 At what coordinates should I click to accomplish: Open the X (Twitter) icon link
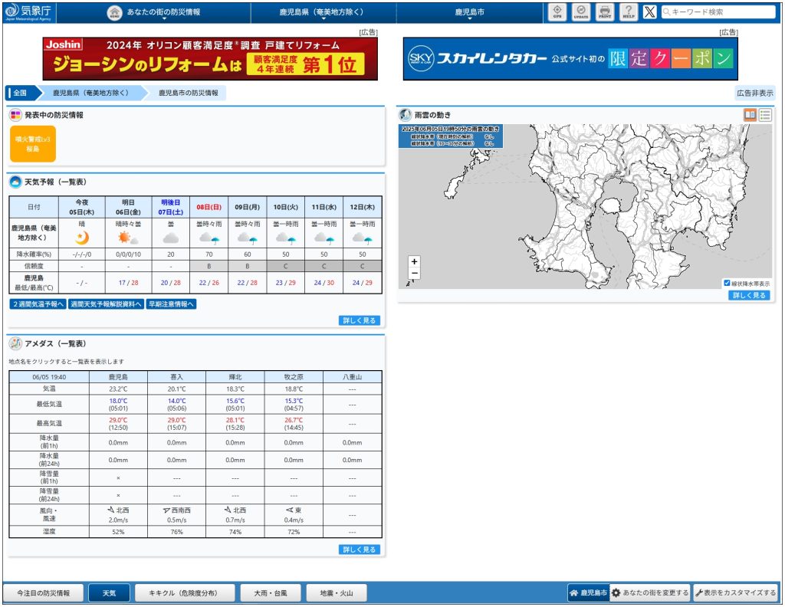coord(649,12)
